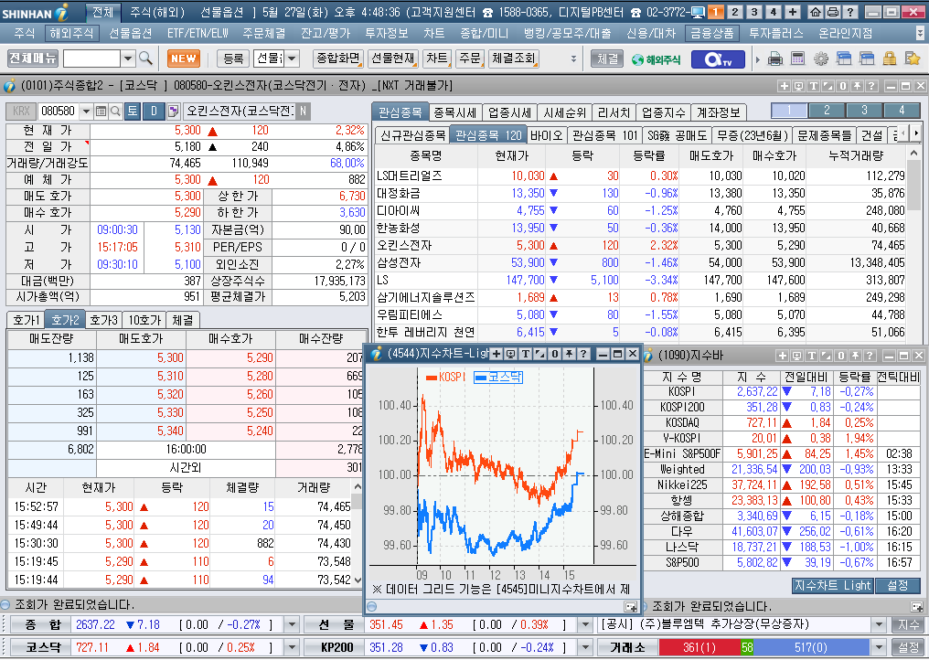The image size is (929, 660).
Task: Open the 선물옵션 main menu
Action: (131, 33)
